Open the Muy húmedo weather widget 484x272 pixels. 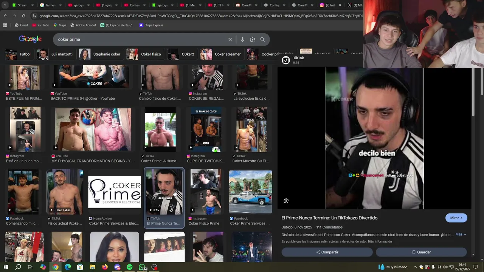(393, 267)
